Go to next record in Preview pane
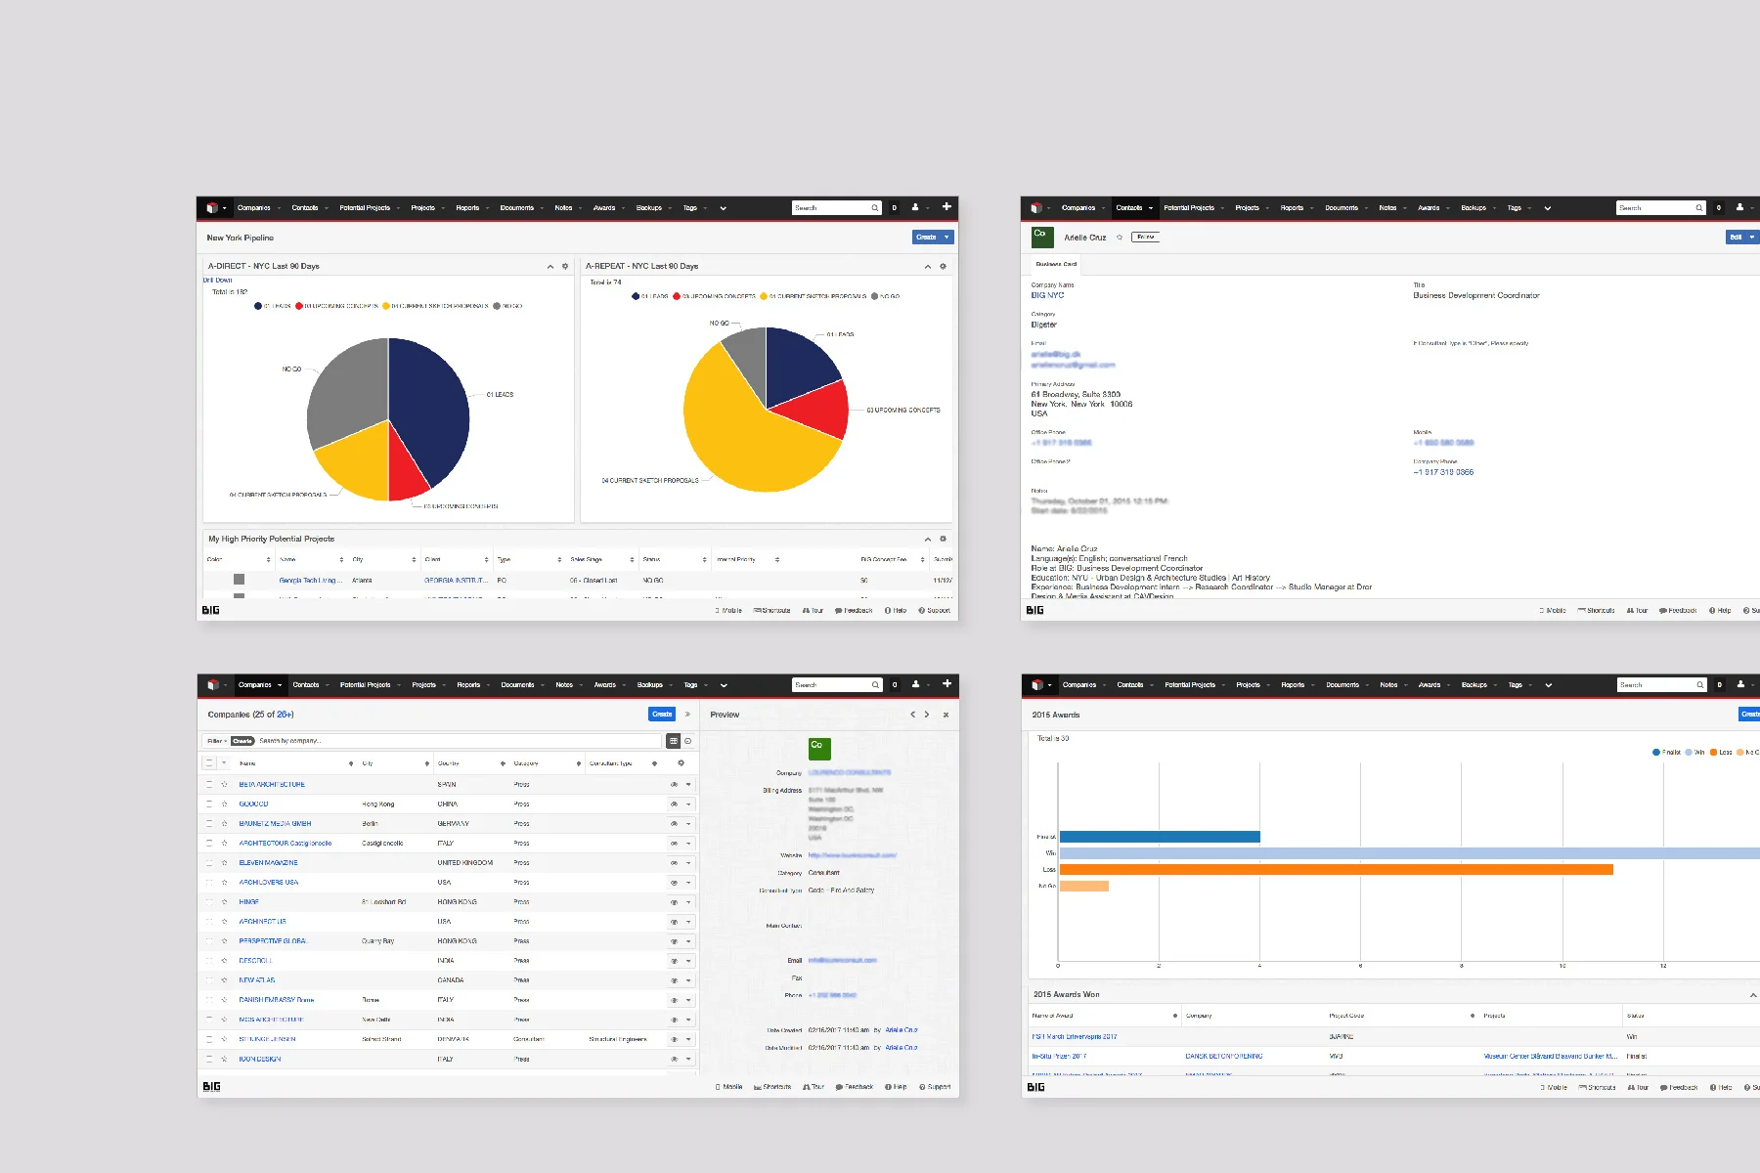 pos(927,715)
